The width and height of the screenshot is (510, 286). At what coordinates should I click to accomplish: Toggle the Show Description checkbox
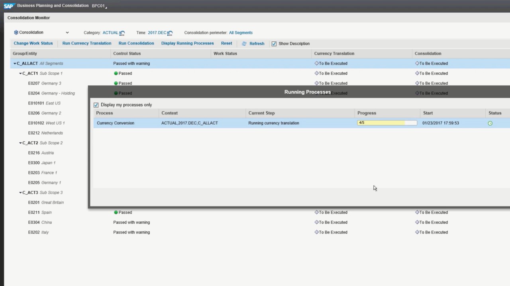[274, 44]
